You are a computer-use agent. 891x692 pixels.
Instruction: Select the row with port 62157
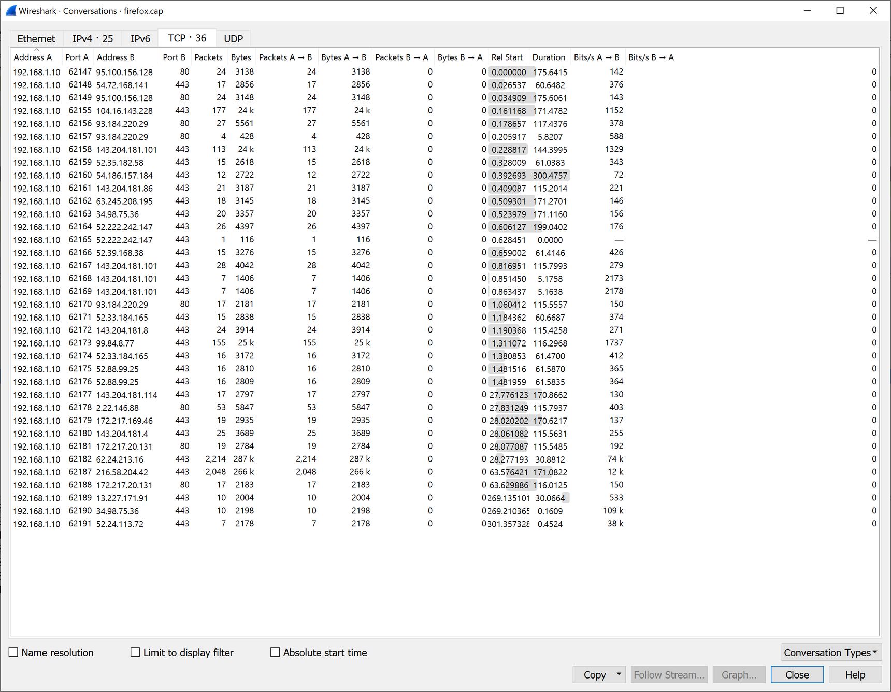pyautogui.click(x=444, y=137)
